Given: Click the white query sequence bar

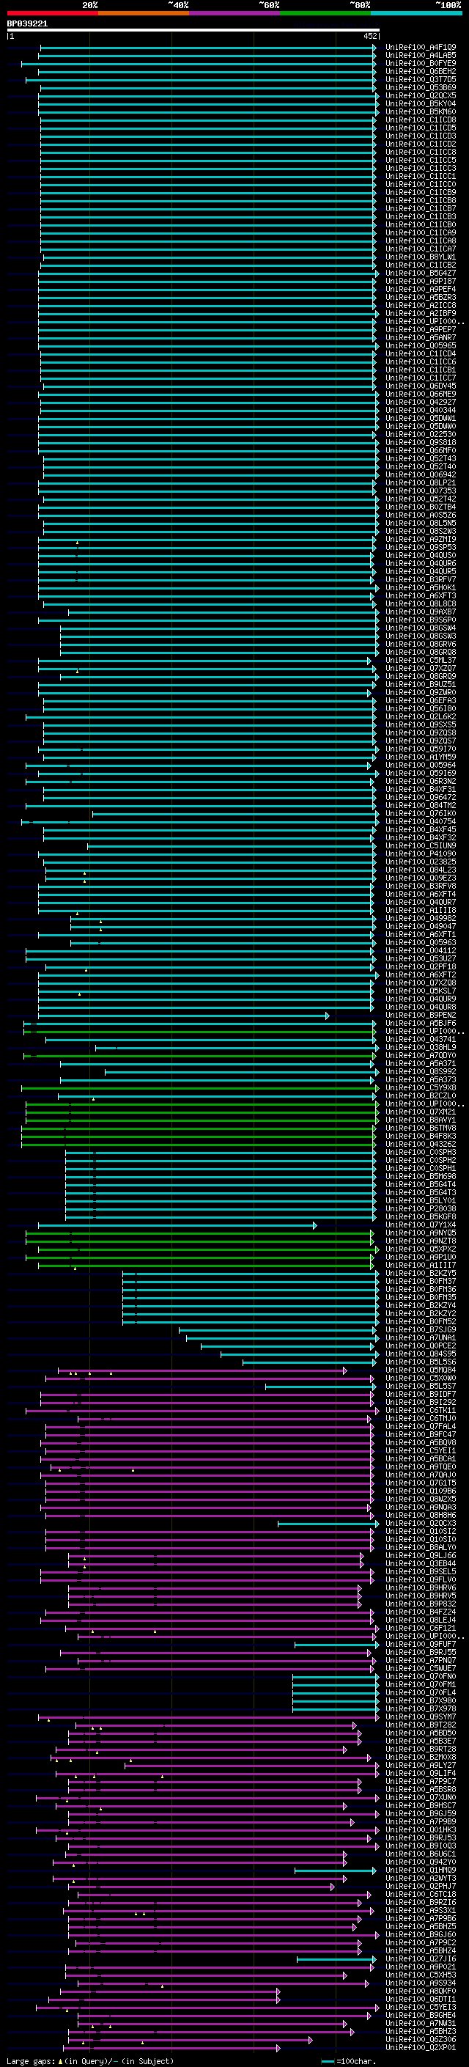Looking at the screenshot, I should [193, 29].
